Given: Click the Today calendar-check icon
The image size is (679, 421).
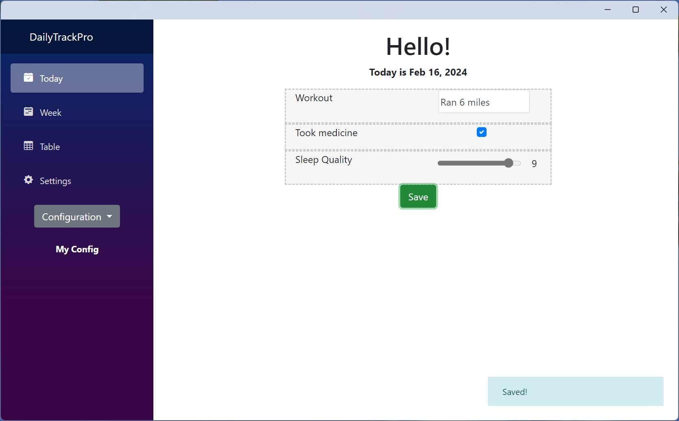Looking at the screenshot, I should pos(28,77).
